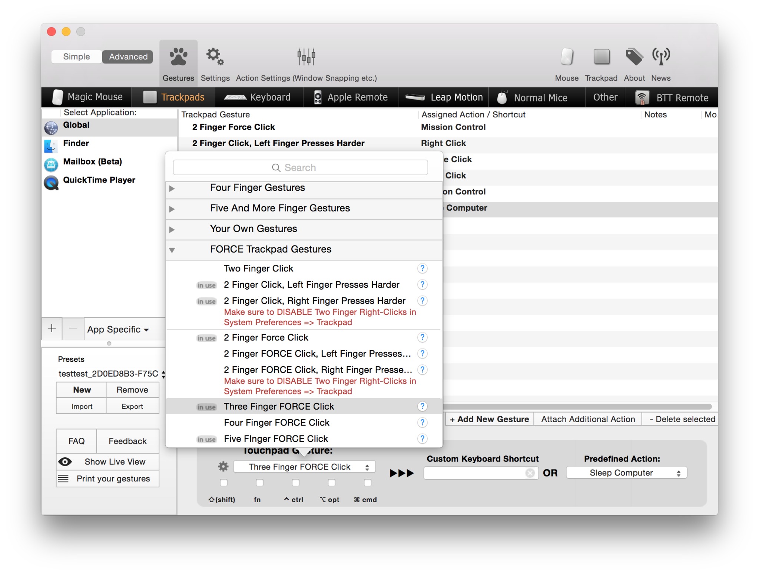Select the QuickTime Player app icon
The width and height of the screenshot is (759, 574).
pyautogui.click(x=51, y=183)
